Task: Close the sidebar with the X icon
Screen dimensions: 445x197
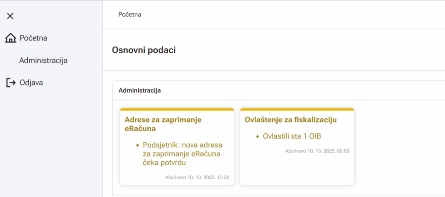Action: coord(10,16)
